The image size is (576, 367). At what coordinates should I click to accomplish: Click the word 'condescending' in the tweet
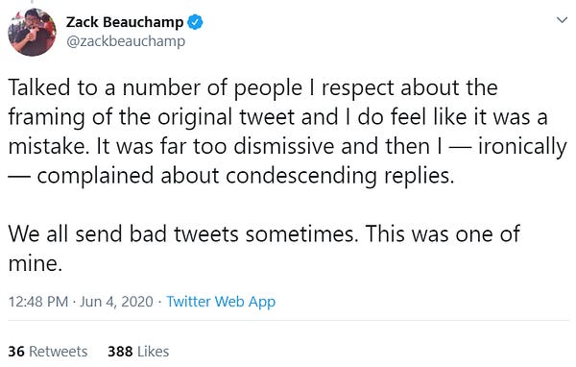(x=301, y=176)
